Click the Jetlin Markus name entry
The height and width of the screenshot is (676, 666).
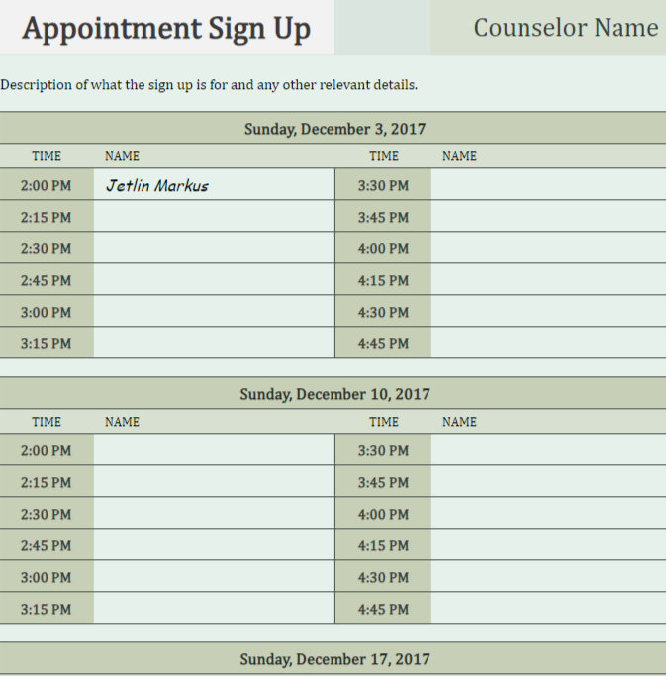157,185
